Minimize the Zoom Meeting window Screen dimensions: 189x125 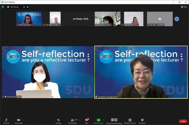pos(173,2)
